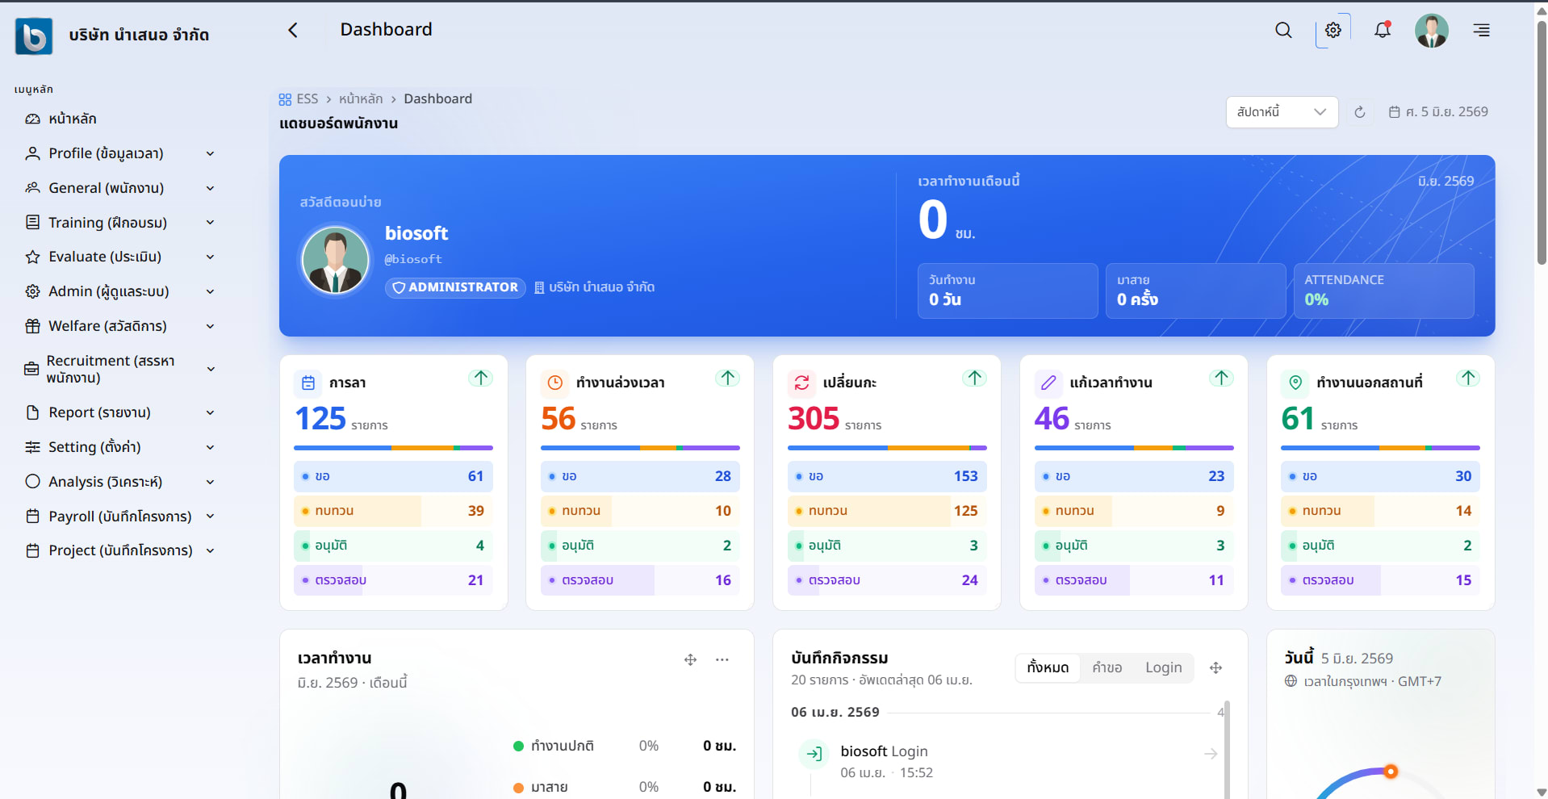Expand Setting (ตั้งค่า) menu
1548x799 pixels.
click(121, 447)
